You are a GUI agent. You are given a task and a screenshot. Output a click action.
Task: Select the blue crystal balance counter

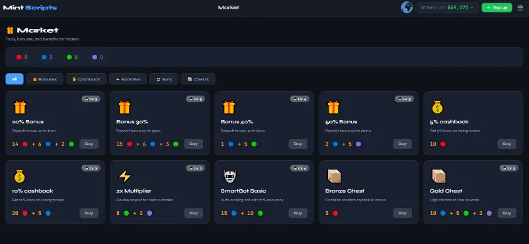click(x=47, y=57)
